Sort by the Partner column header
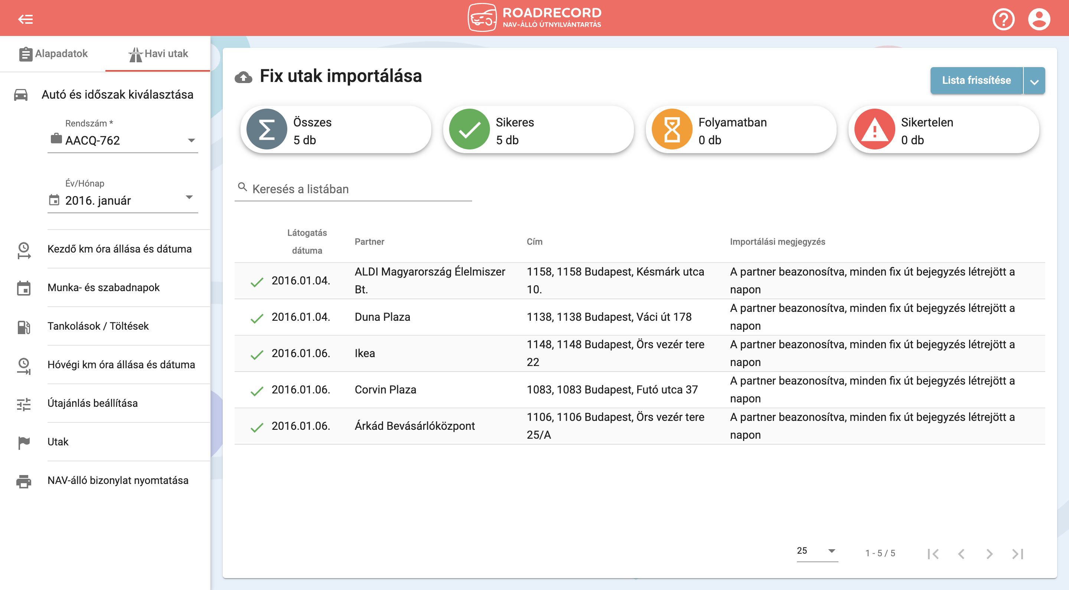 tap(369, 242)
